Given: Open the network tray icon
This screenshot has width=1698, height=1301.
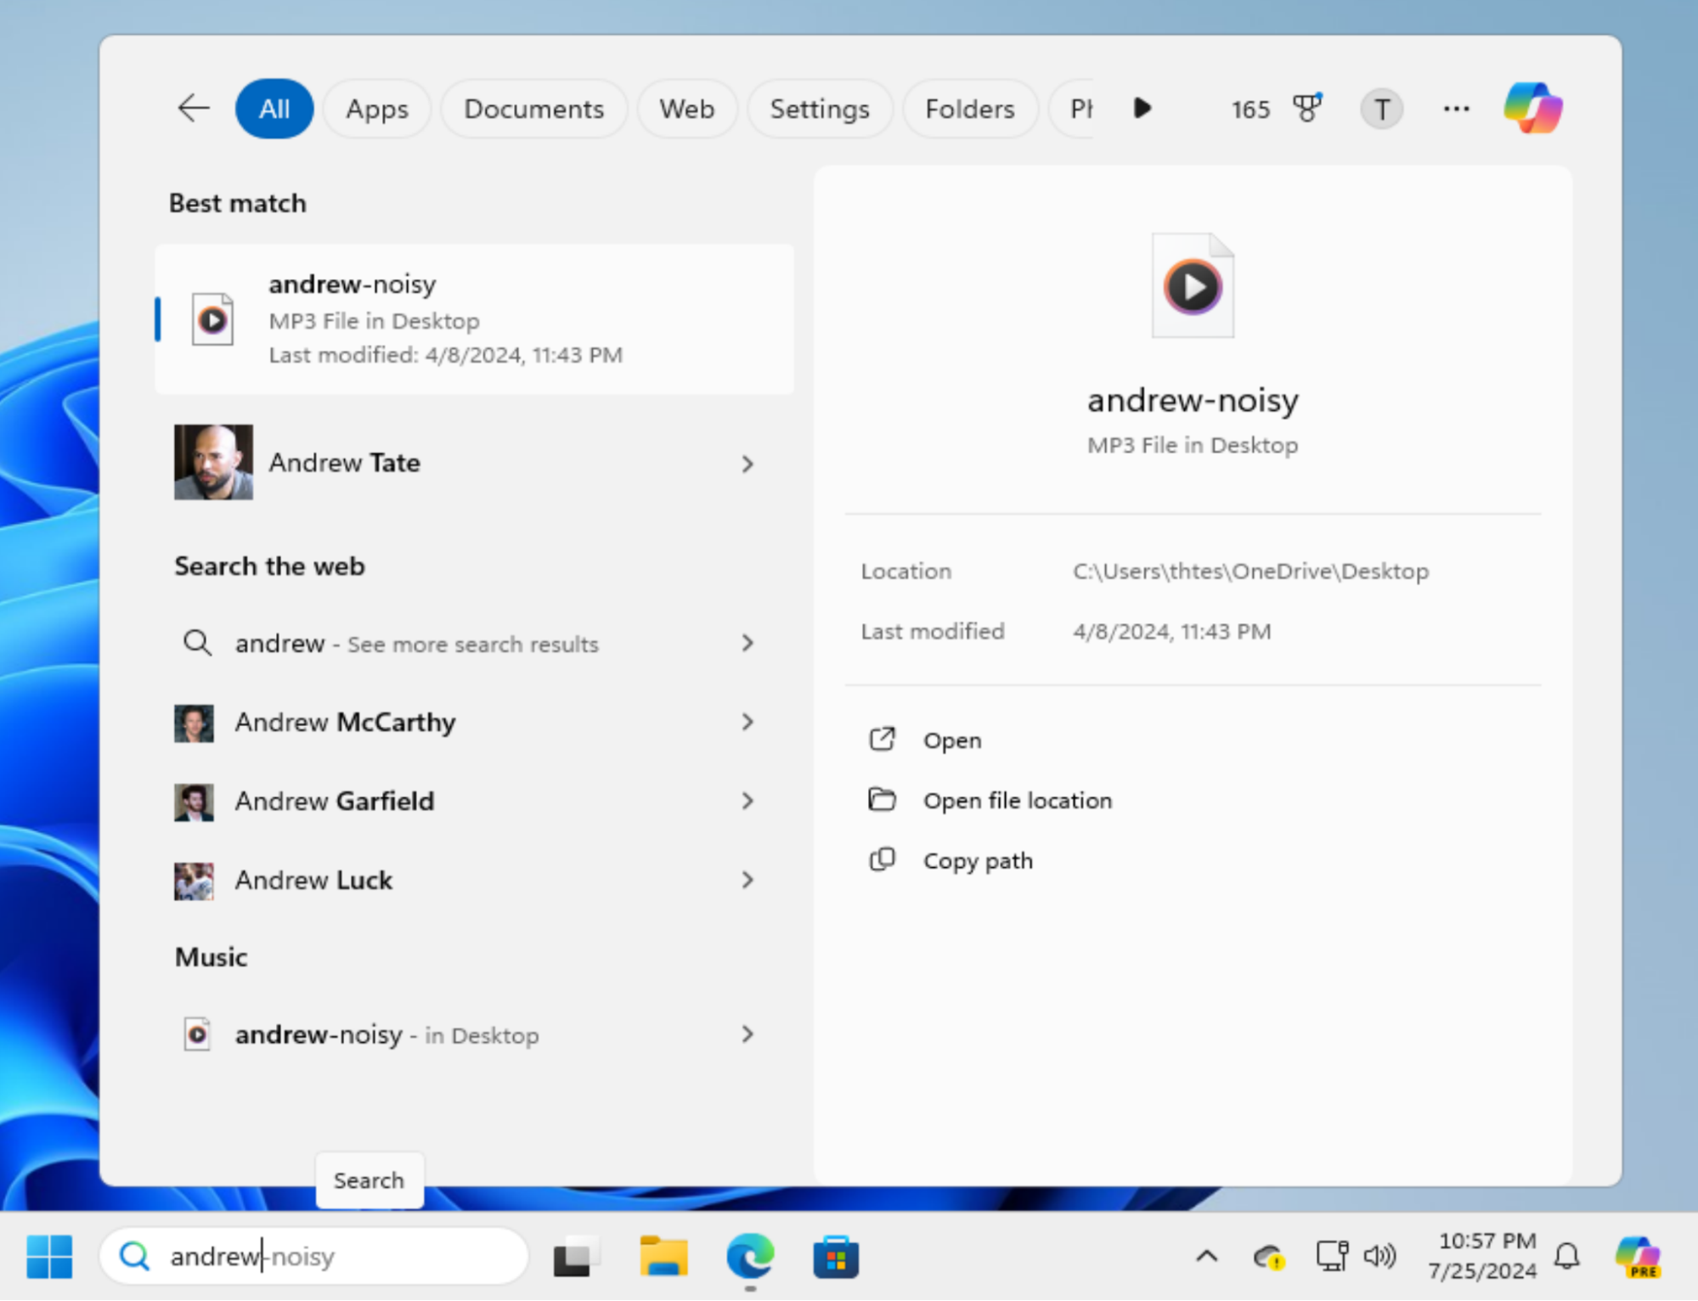Looking at the screenshot, I should coord(1332,1256).
